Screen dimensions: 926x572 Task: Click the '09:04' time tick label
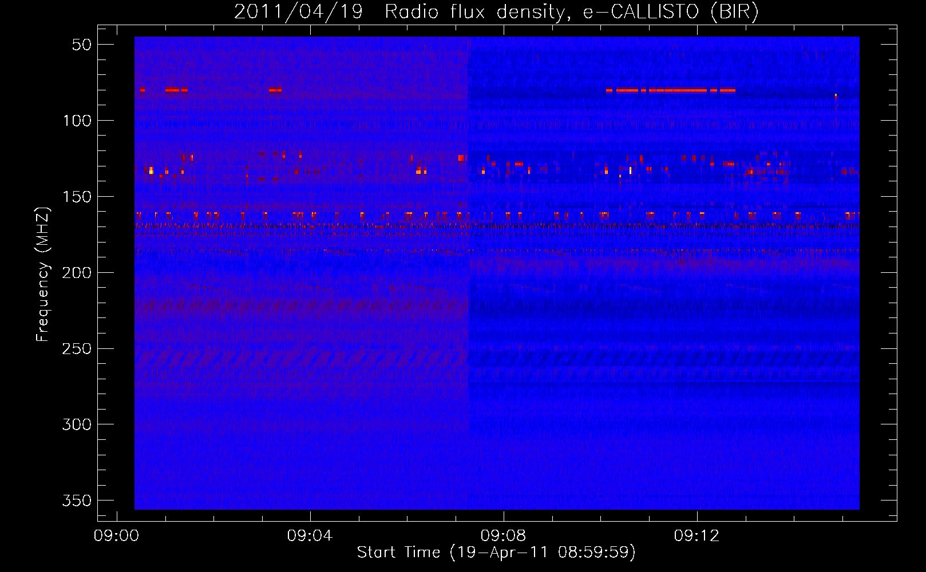(310, 536)
